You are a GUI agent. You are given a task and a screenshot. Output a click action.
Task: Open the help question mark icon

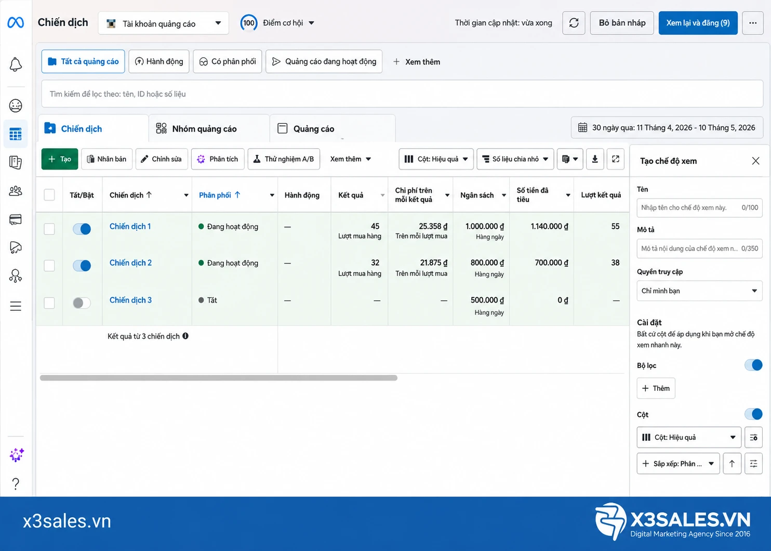pos(16,484)
